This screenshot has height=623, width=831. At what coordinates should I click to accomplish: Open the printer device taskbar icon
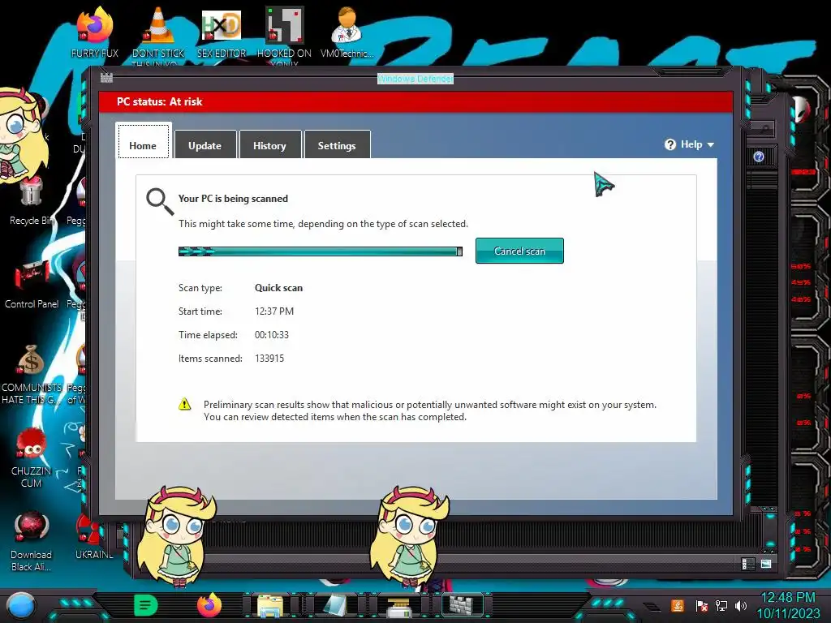398,607
